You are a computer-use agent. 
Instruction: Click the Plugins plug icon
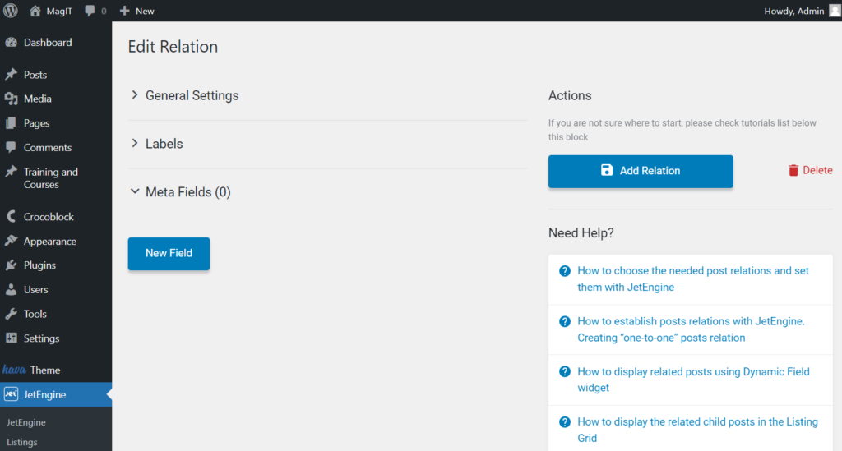pos(12,265)
